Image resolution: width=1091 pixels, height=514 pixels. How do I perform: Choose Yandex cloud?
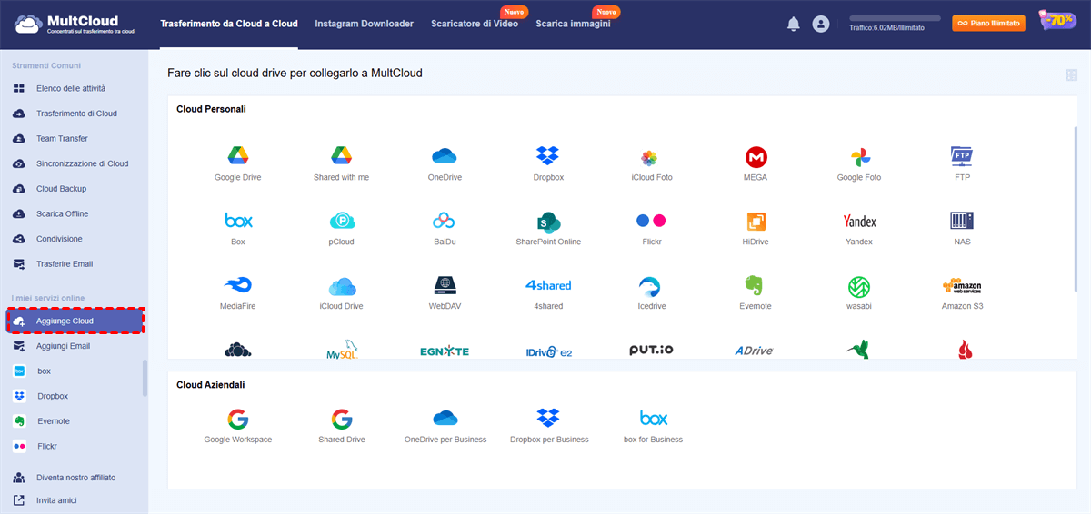pyautogui.click(x=859, y=229)
